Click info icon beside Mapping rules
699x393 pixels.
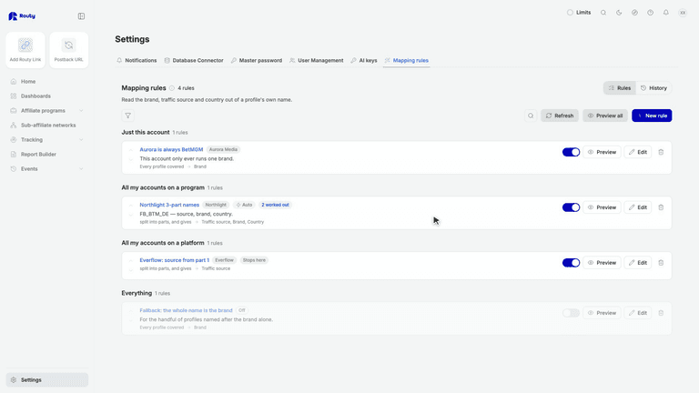[x=172, y=88]
